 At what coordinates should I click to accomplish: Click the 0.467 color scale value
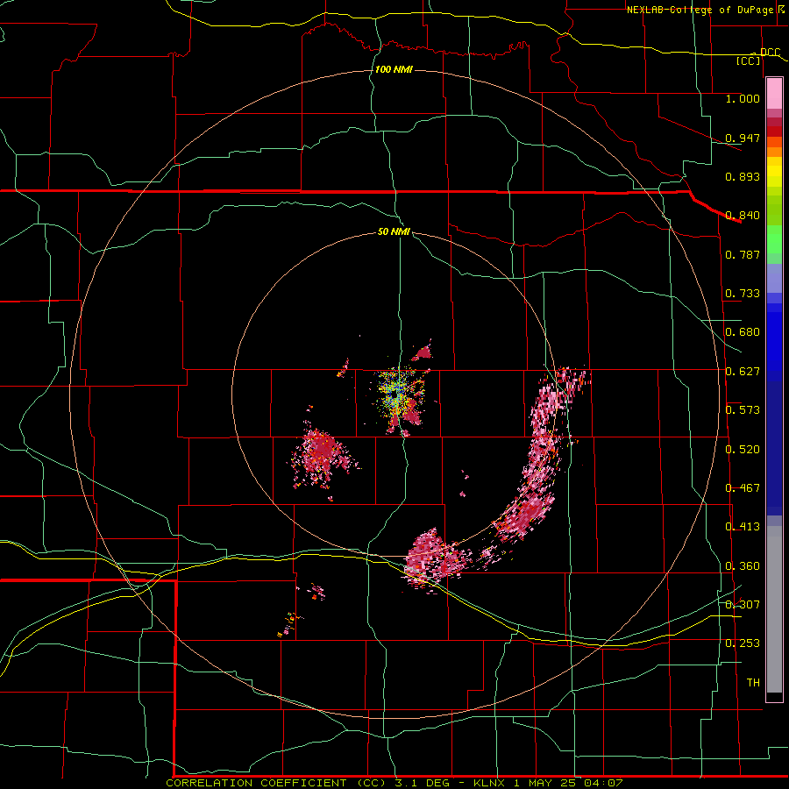point(743,488)
